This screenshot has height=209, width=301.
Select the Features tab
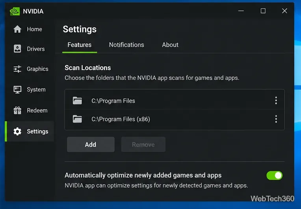pyautogui.click(x=80, y=45)
